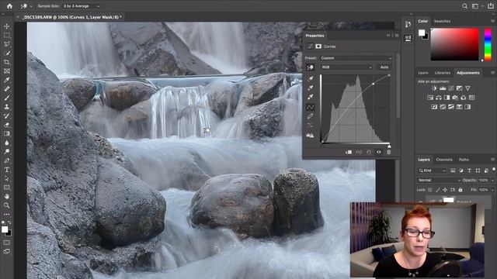Image resolution: width=497 pixels, height=279 pixels.
Task: Open the Kind filter dropdown in Layers
Action: [432, 170]
